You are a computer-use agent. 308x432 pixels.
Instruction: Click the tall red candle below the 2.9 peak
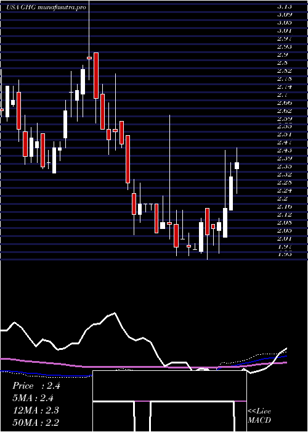point(96,75)
